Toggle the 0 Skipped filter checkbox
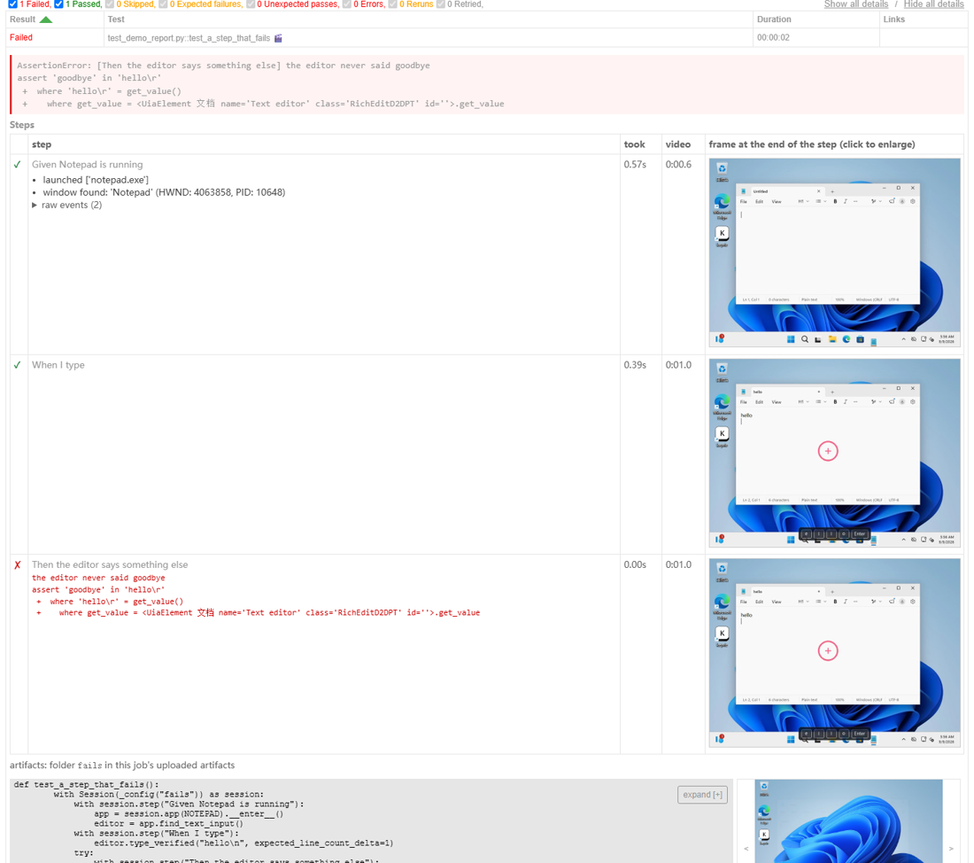This screenshot has width=974, height=863. coord(109,4)
